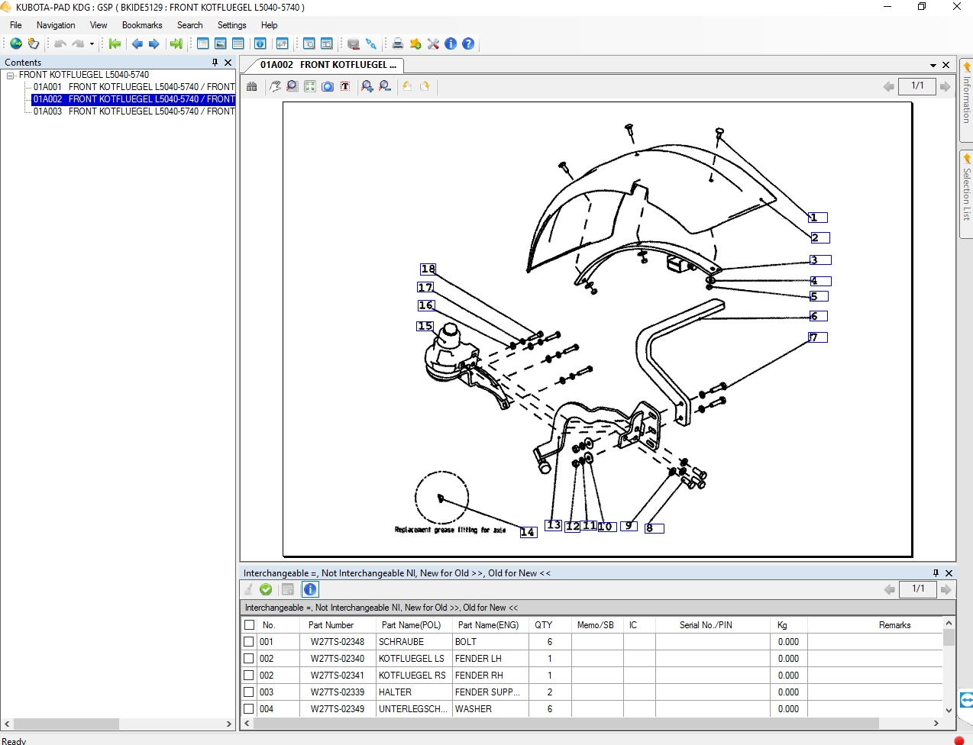
Task: Click the Part Number column header
Action: point(331,625)
